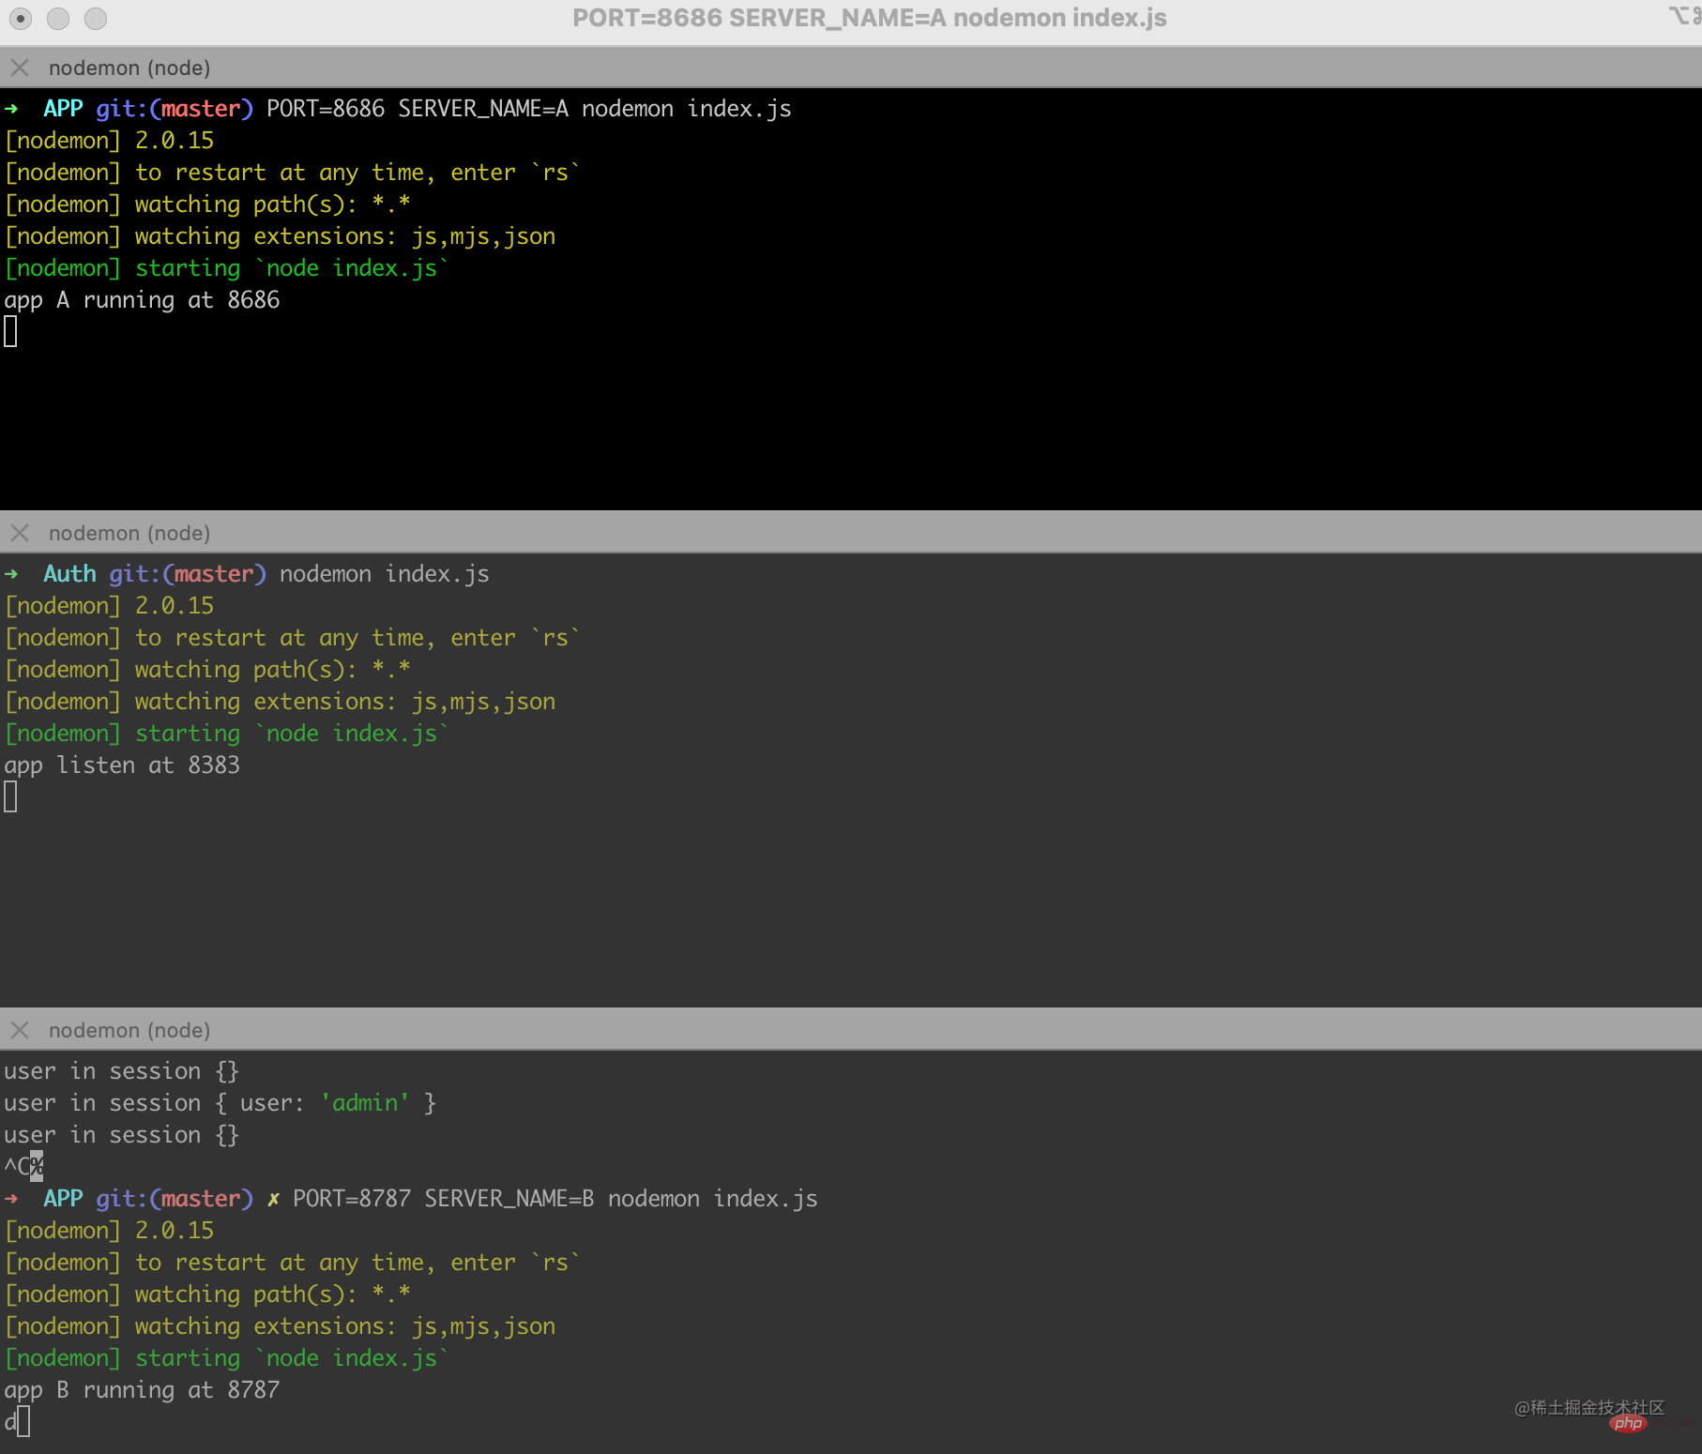Click the red prompt arrow in the bottom pane

coord(12,1199)
